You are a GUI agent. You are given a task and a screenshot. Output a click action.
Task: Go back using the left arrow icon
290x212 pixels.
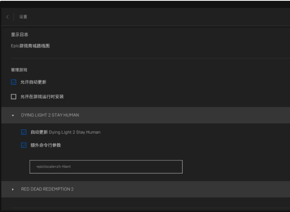(x=8, y=17)
